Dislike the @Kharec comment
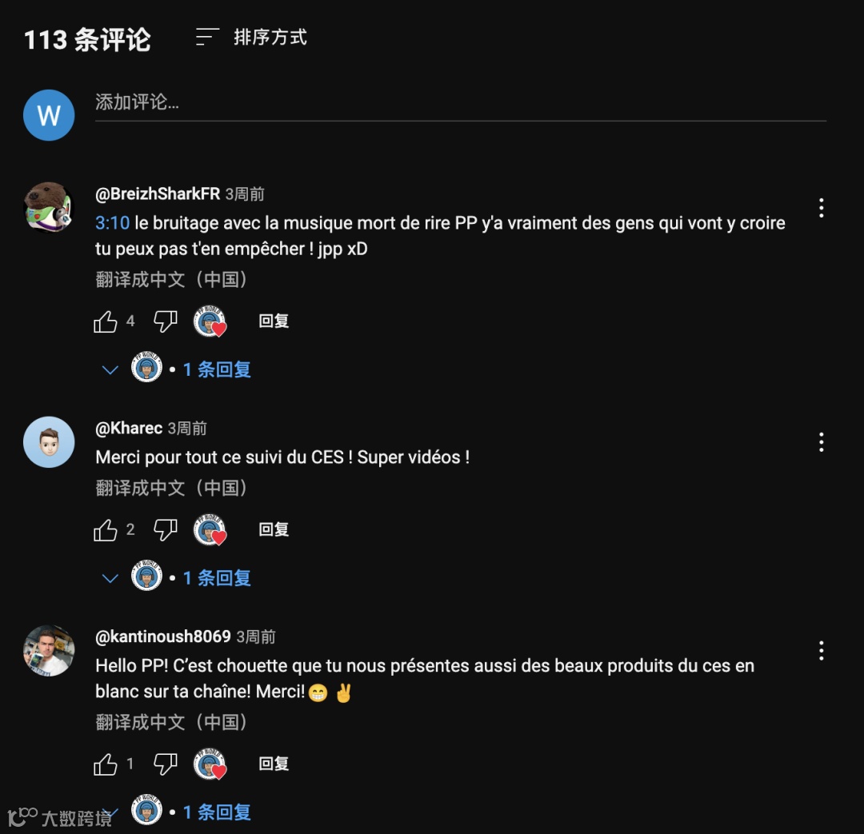Screen dimensions: 864x834 166,530
